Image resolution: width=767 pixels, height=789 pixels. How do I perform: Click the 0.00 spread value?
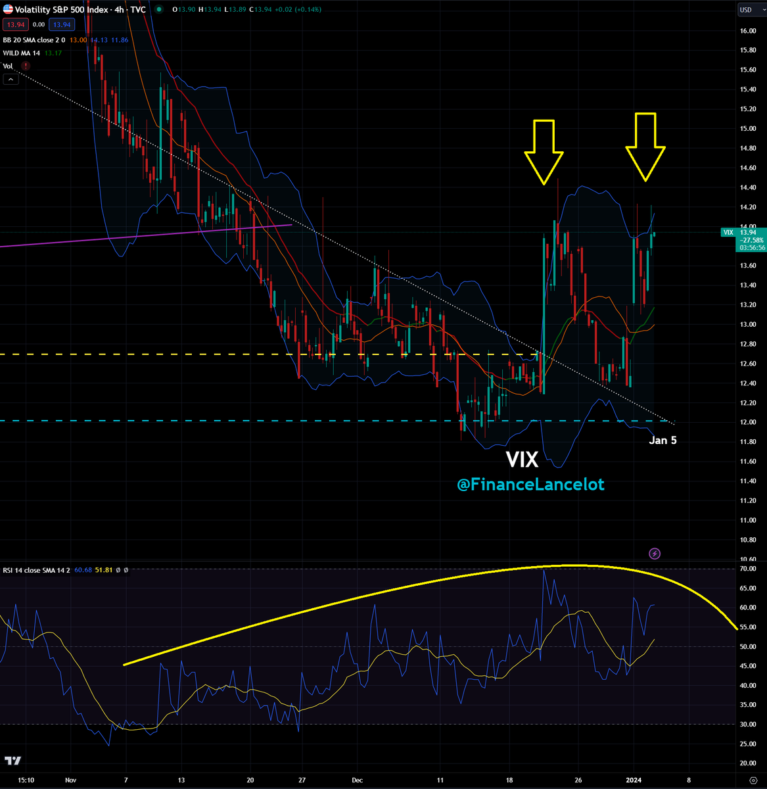click(38, 25)
